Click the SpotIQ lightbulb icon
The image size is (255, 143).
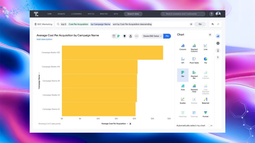pos(124,36)
